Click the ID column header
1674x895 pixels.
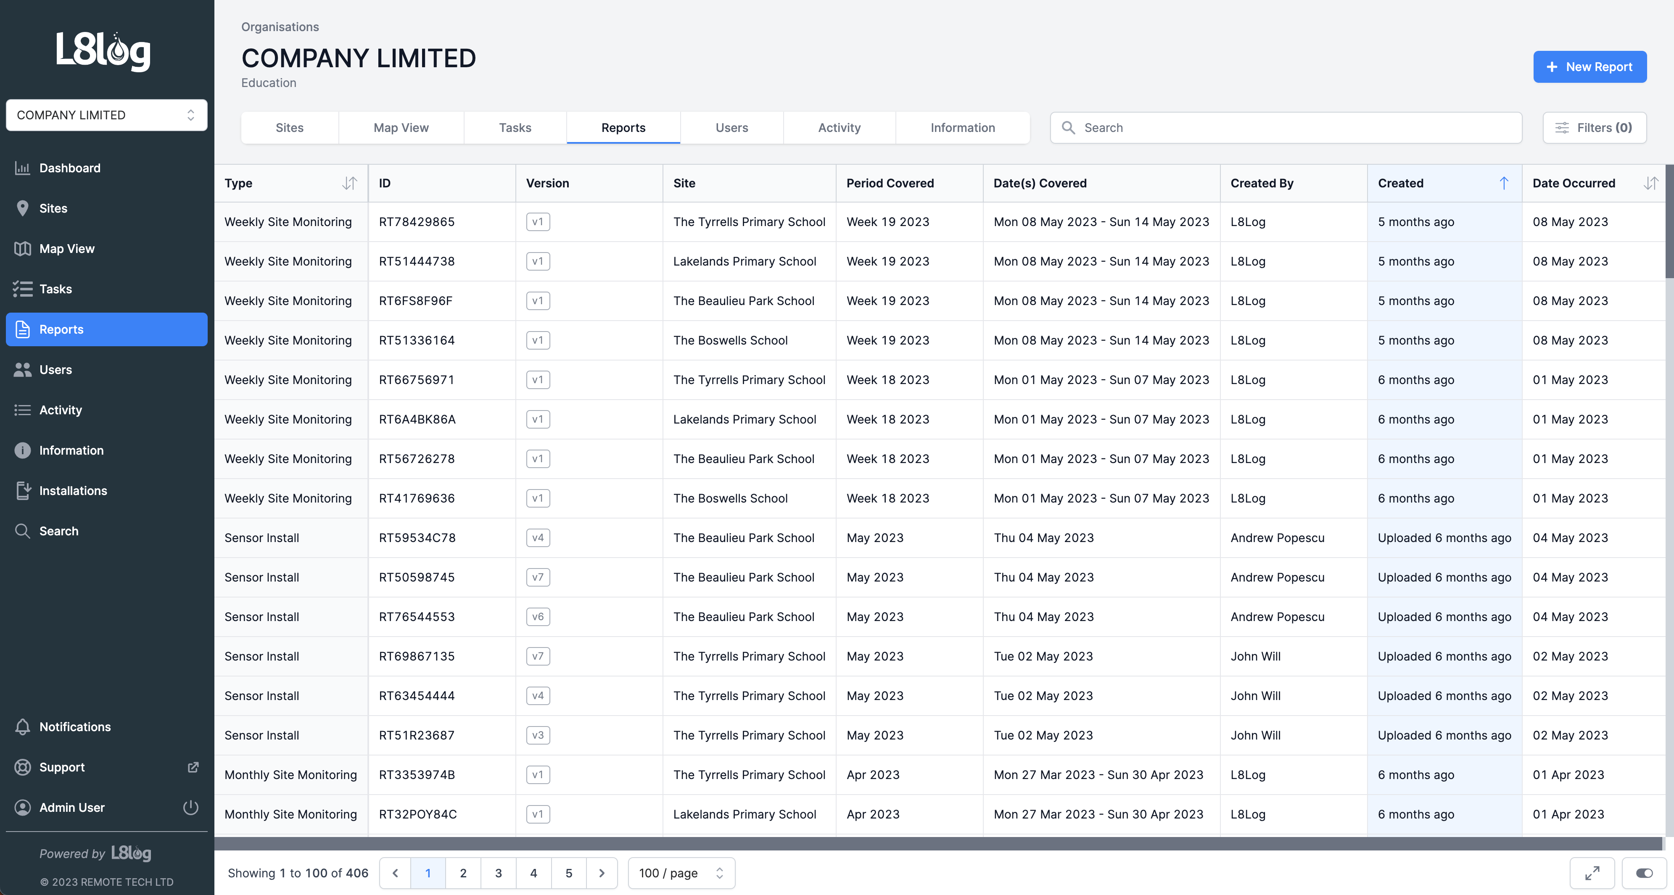(x=442, y=183)
